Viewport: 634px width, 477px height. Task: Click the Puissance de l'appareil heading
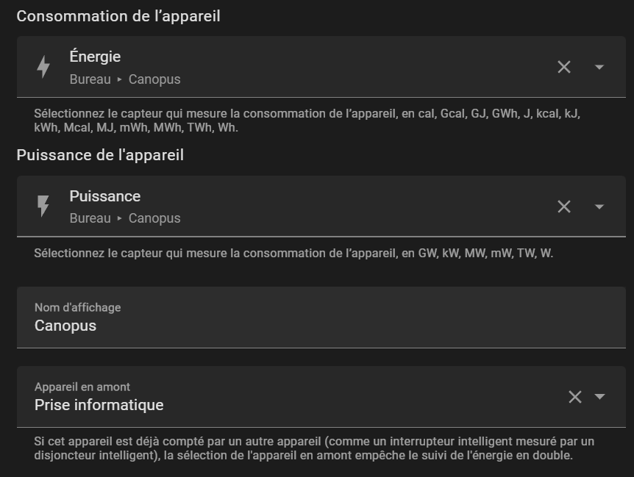[100, 155]
